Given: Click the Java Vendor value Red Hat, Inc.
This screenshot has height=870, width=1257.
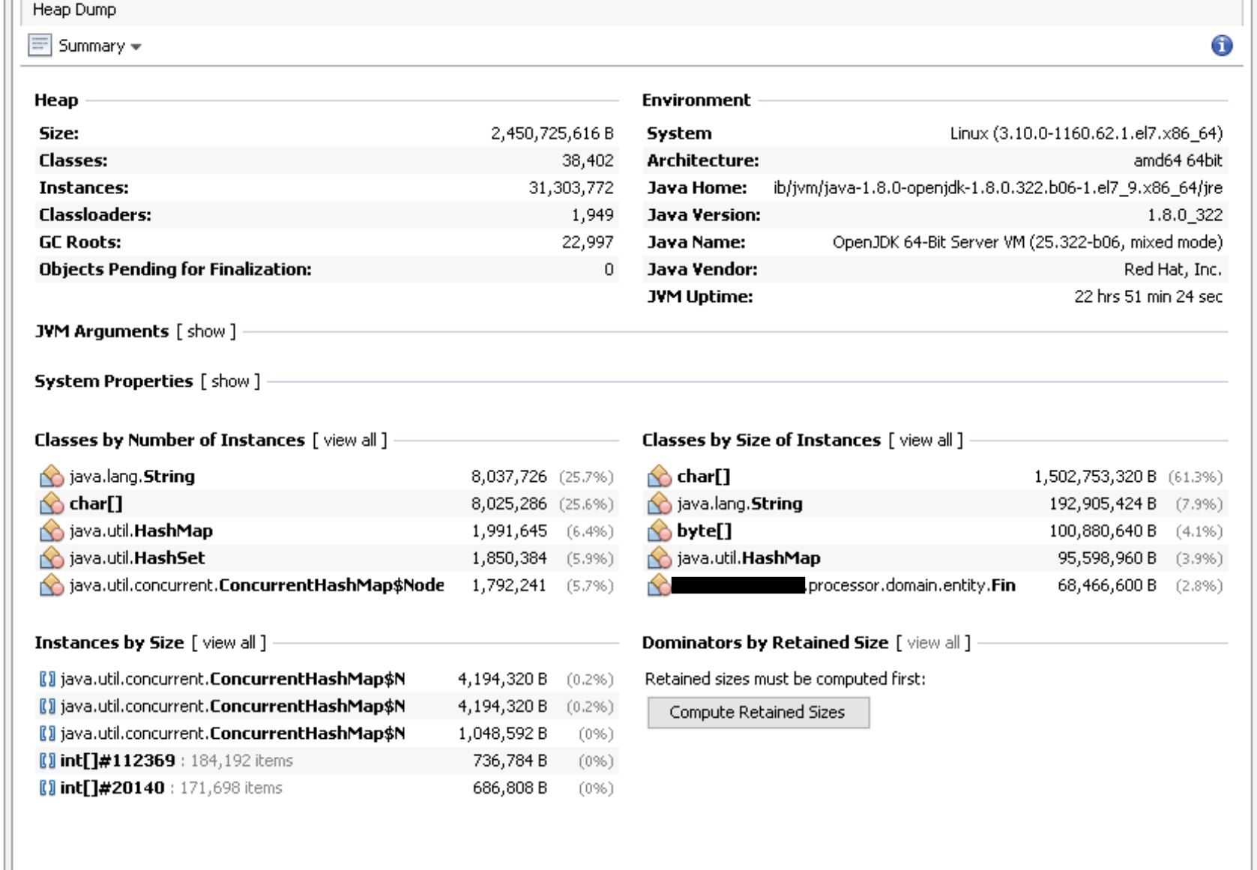Looking at the screenshot, I should tap(1173, 270).
